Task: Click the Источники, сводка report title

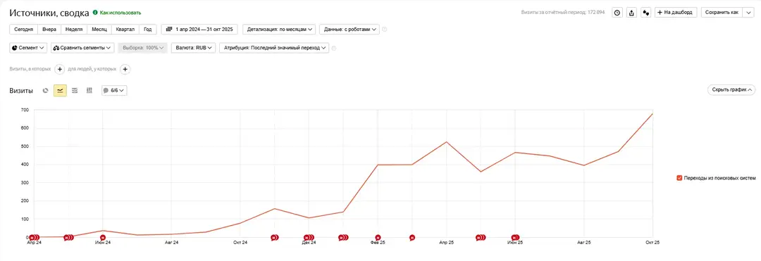Action: point(49,13)
